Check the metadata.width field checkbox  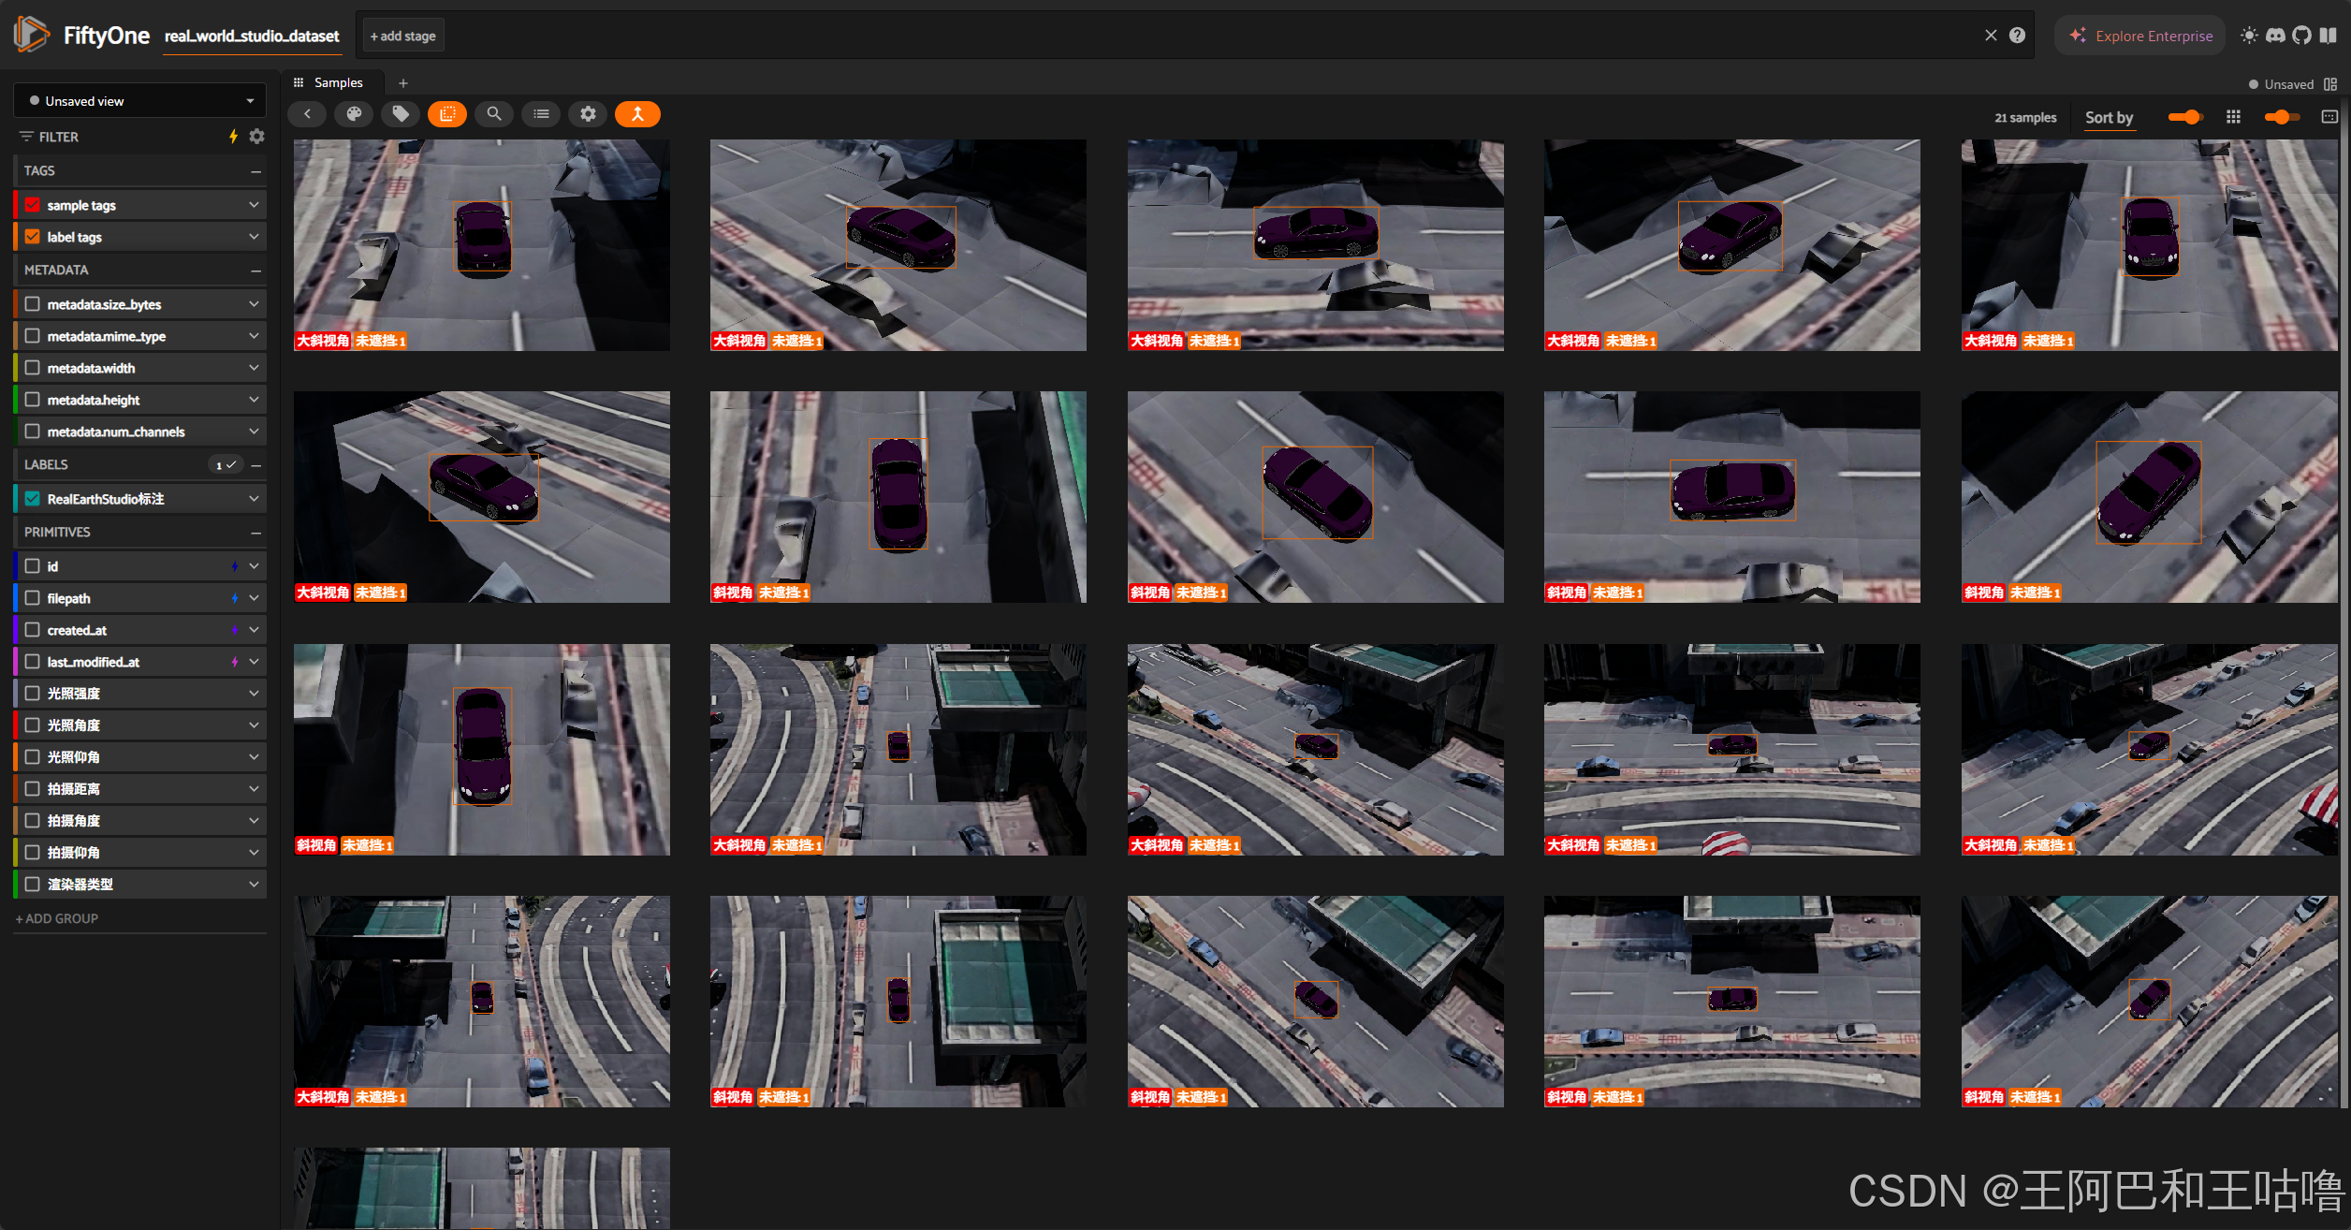pos(33,368)
